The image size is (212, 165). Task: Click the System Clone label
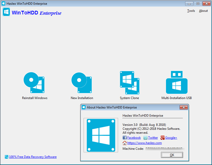(129, 98)
